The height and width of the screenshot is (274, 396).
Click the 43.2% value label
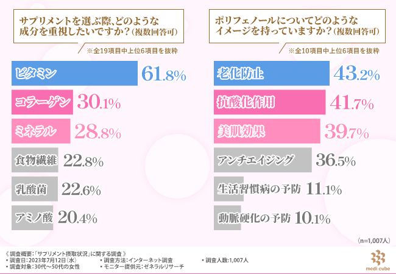(356, 74)
